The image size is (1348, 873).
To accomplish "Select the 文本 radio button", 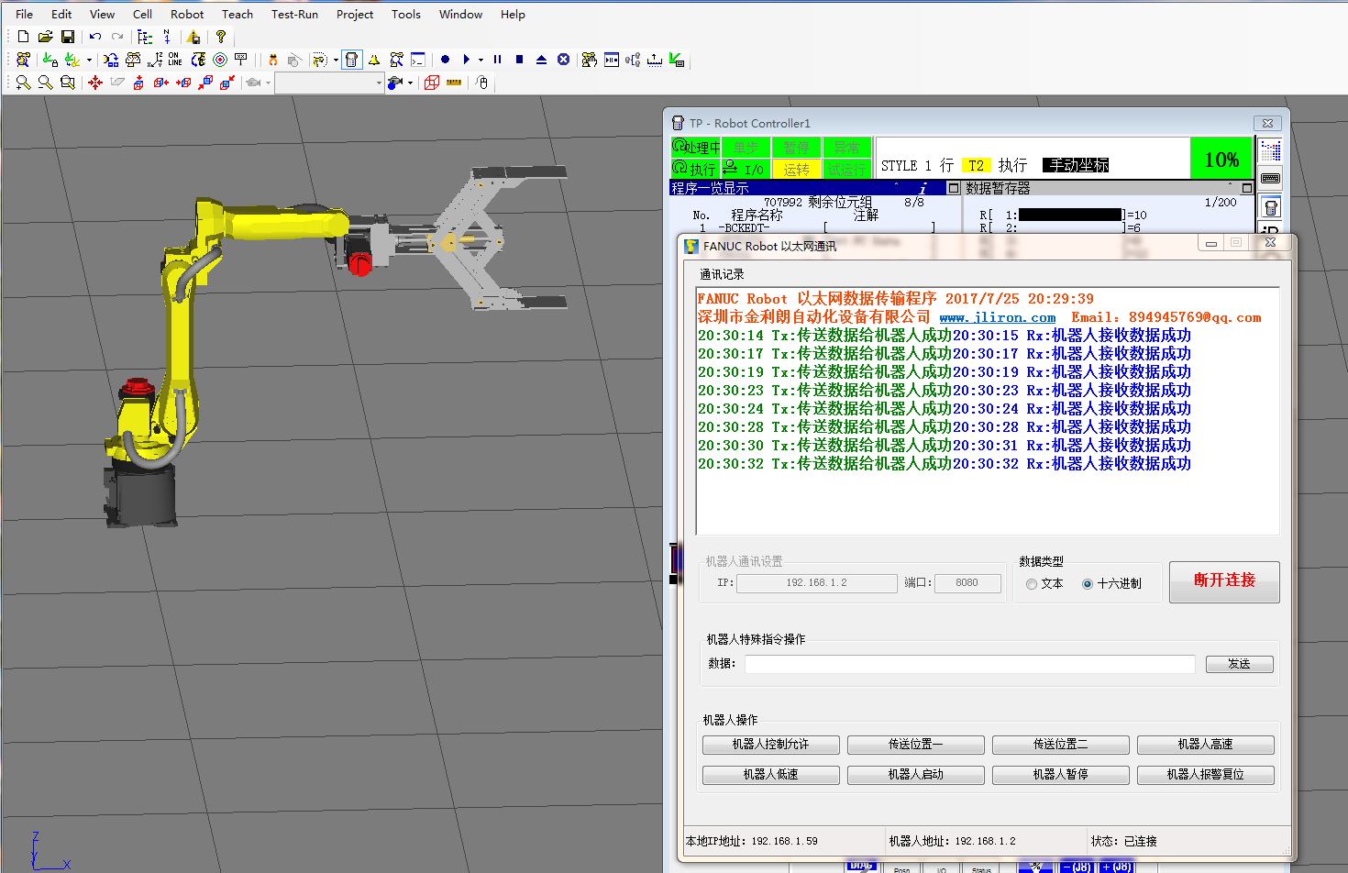I will tap(1032, 584).
